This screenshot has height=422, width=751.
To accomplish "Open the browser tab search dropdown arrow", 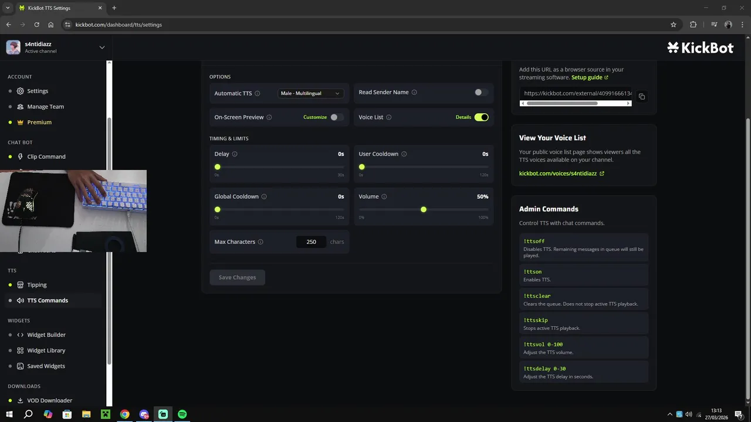I will click(x=8, y=8).
